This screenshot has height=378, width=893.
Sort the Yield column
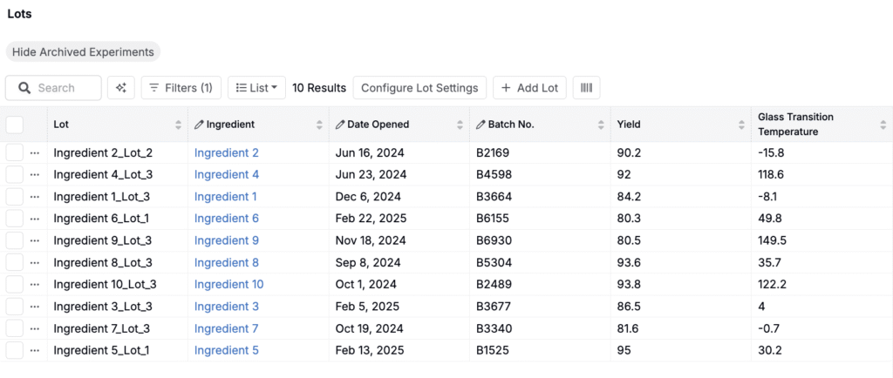pos(741,125)
